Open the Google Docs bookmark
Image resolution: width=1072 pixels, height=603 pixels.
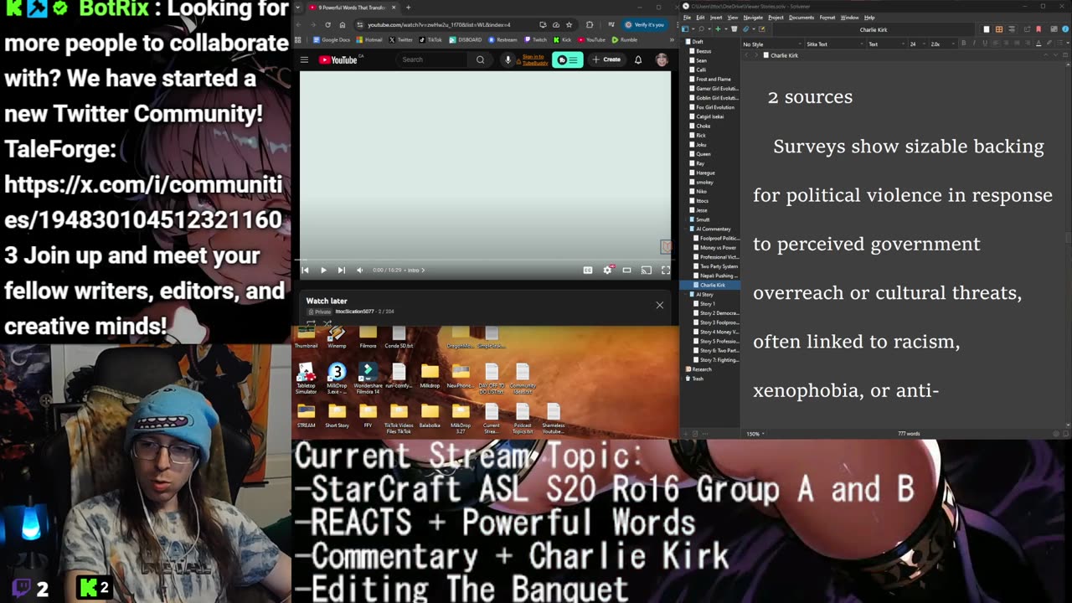coord(332,39)
